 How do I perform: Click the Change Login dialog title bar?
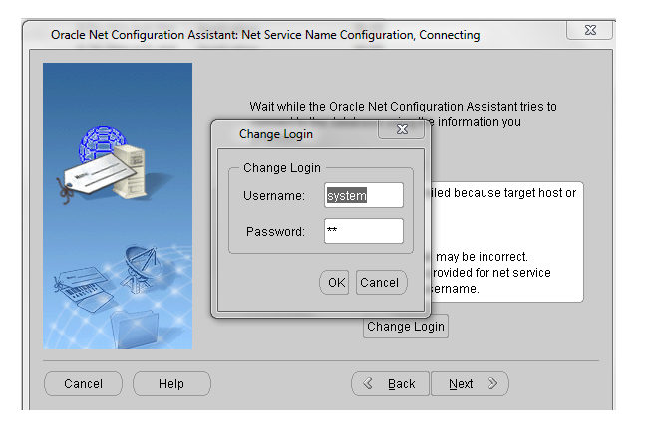299,133
